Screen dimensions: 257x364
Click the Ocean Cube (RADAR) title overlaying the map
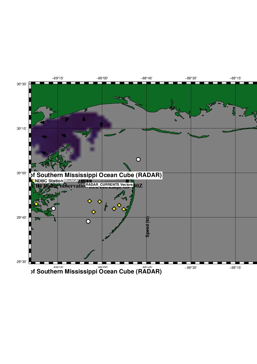96,175
